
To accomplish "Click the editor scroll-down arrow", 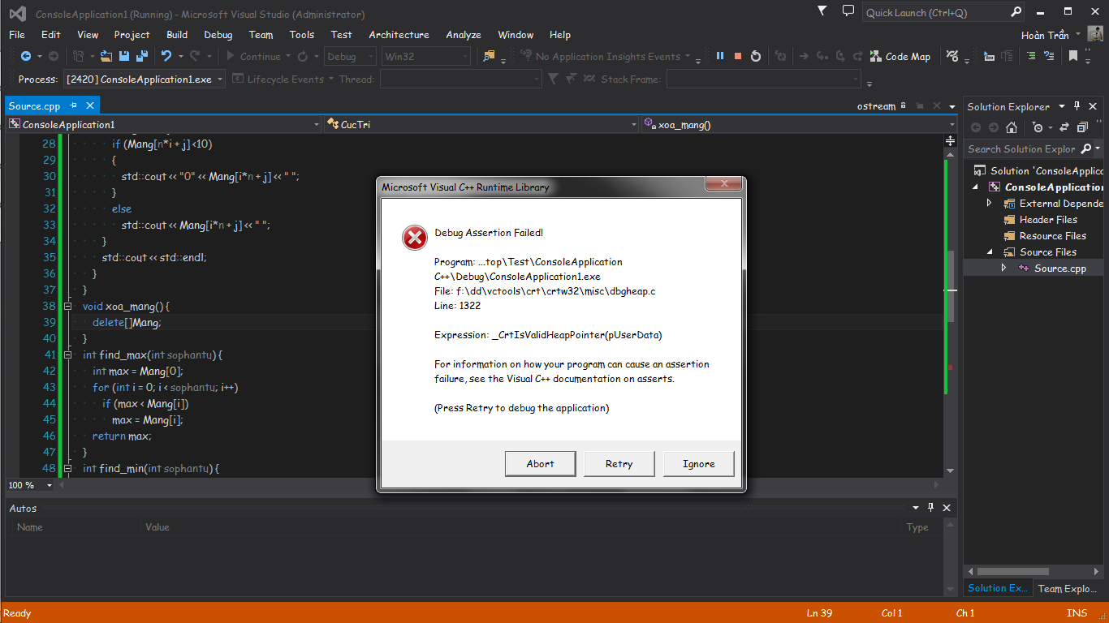I will point(951,470).
